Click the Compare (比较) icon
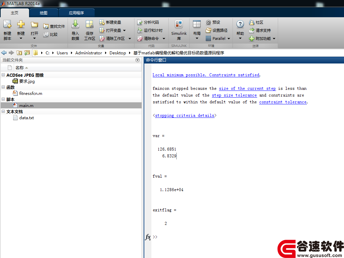Screen dimensions: 344x258 (x=46, y=34)
